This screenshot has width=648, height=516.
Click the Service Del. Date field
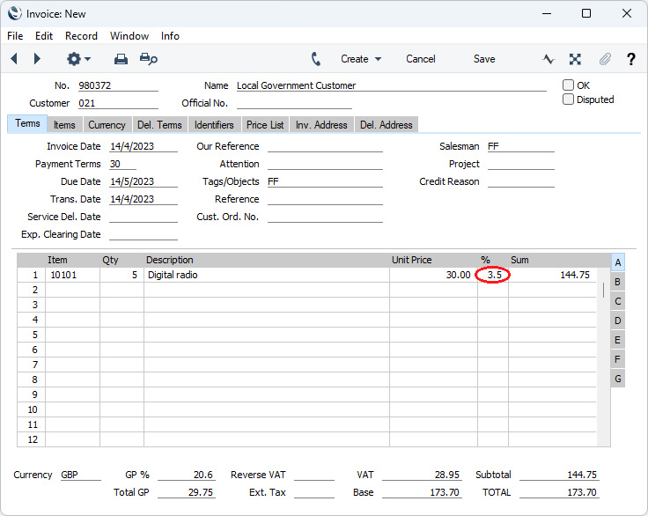tap(144, 217)
